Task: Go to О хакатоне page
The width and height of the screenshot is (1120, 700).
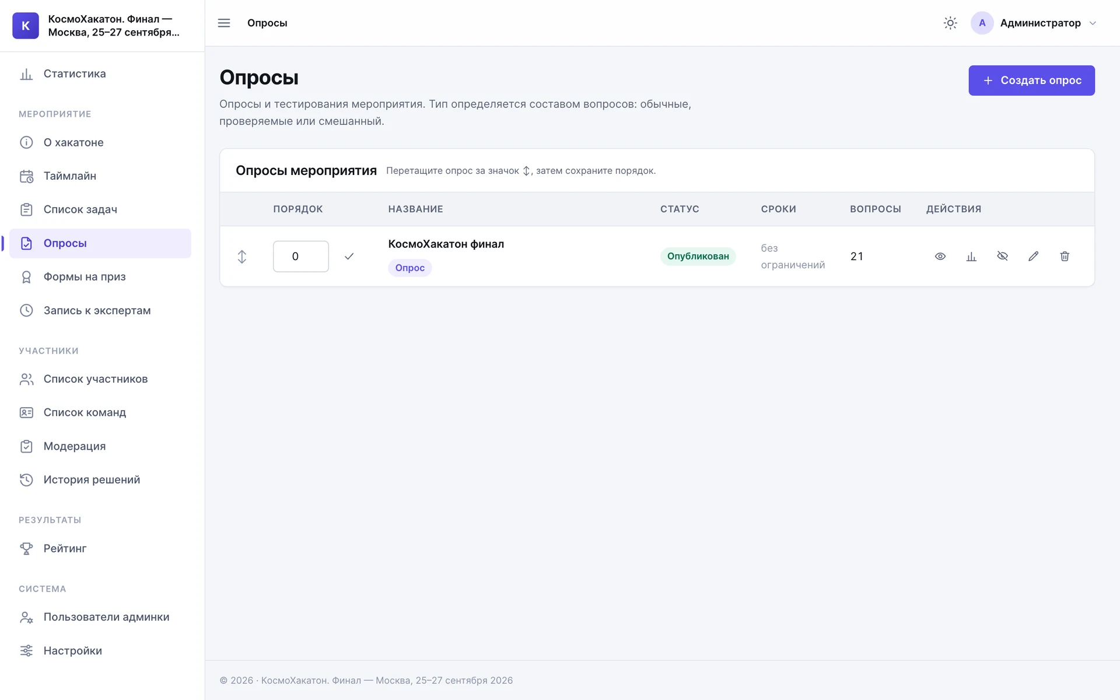Action: point(100,142)
